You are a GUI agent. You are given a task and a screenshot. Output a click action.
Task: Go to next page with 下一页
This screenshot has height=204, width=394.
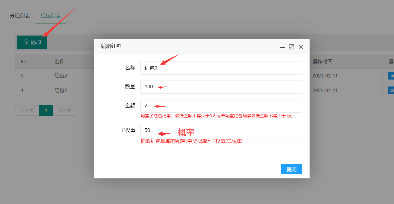point(65,110)
